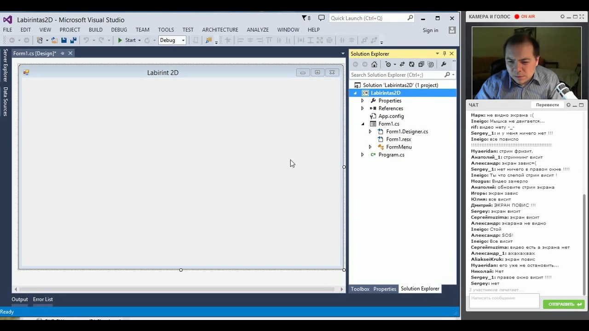Click the notifications flag icon showing 8

(306, 18)
